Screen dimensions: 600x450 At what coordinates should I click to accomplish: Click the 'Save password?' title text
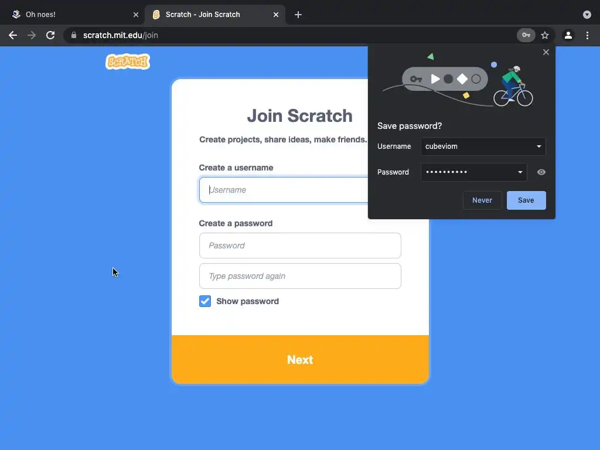pyautogui.click(x=410, y=126)
